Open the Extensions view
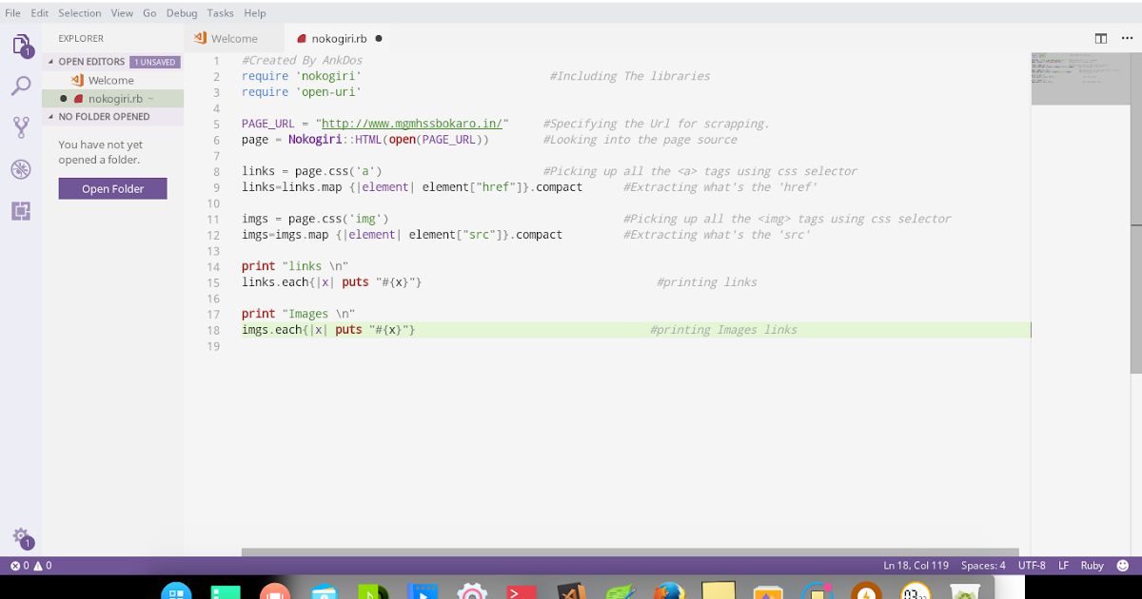1142x599 pixels. [20, 211]
